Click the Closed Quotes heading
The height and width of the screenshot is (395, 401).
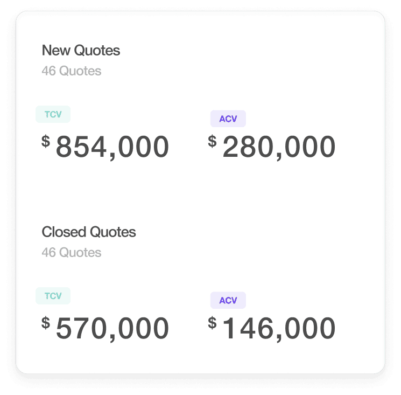[x=88, y=232]
